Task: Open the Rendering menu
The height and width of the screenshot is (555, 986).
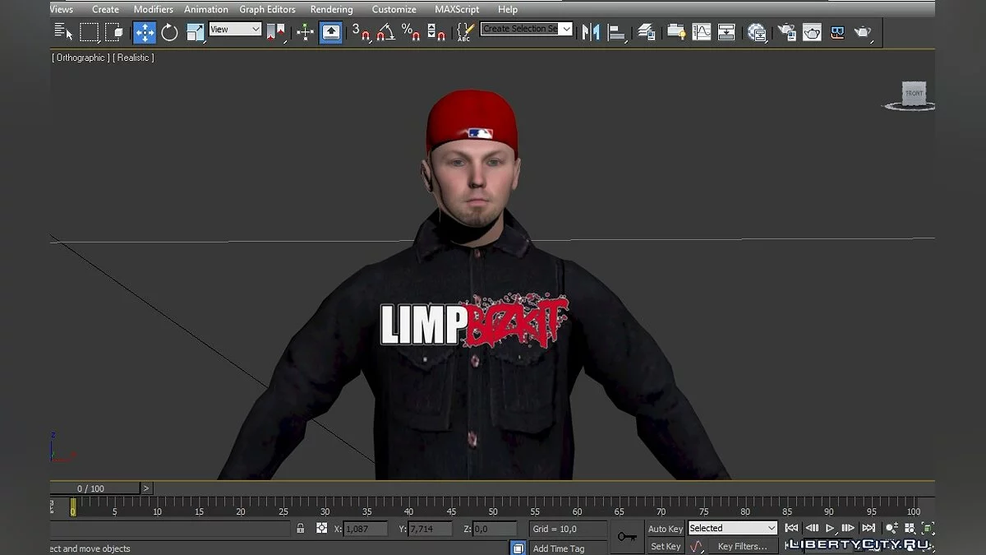Action: click(331, 9)
